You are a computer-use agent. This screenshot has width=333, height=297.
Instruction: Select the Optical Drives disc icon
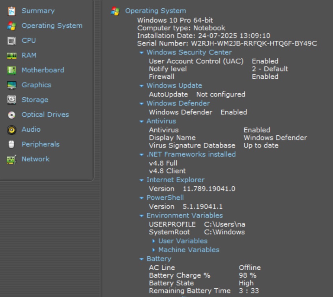pyautogui.click(x=11, y=115)
